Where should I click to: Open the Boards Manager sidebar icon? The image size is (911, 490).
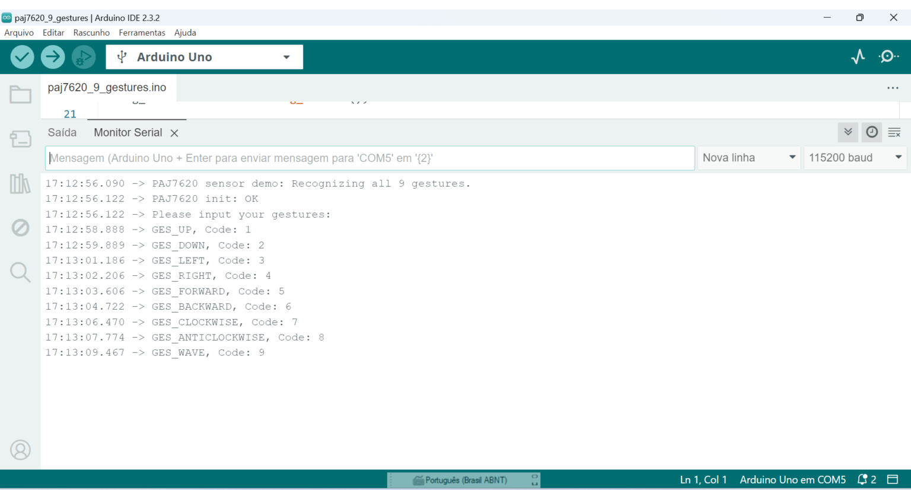pos(20,139)
